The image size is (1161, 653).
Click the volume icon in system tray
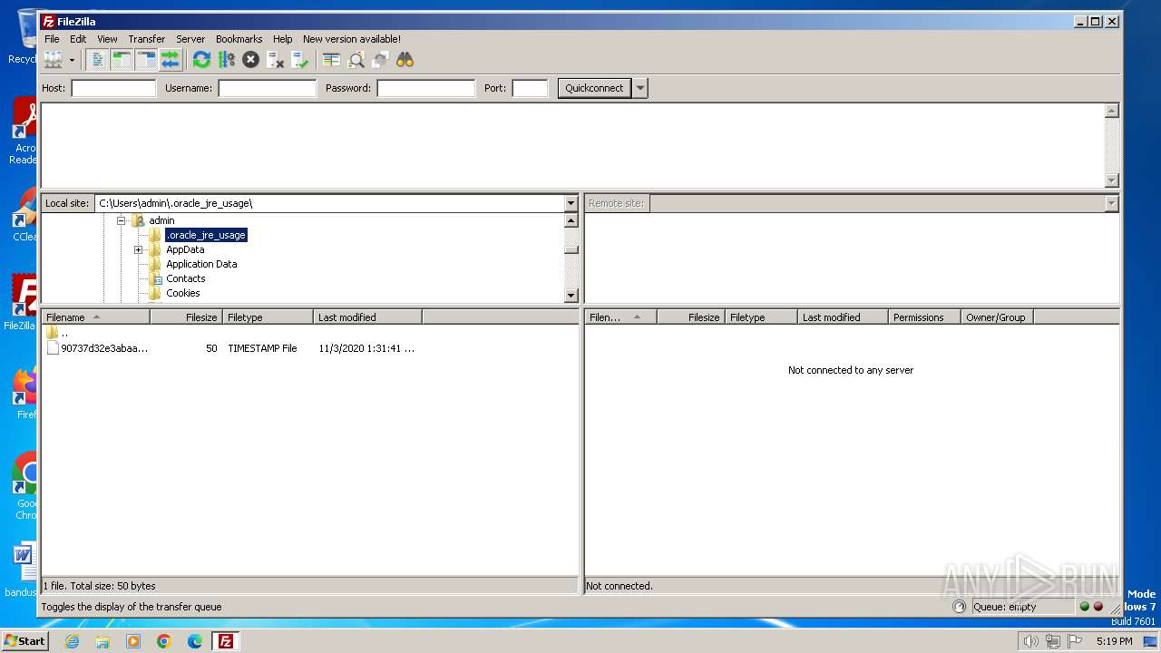(1031, 641)
